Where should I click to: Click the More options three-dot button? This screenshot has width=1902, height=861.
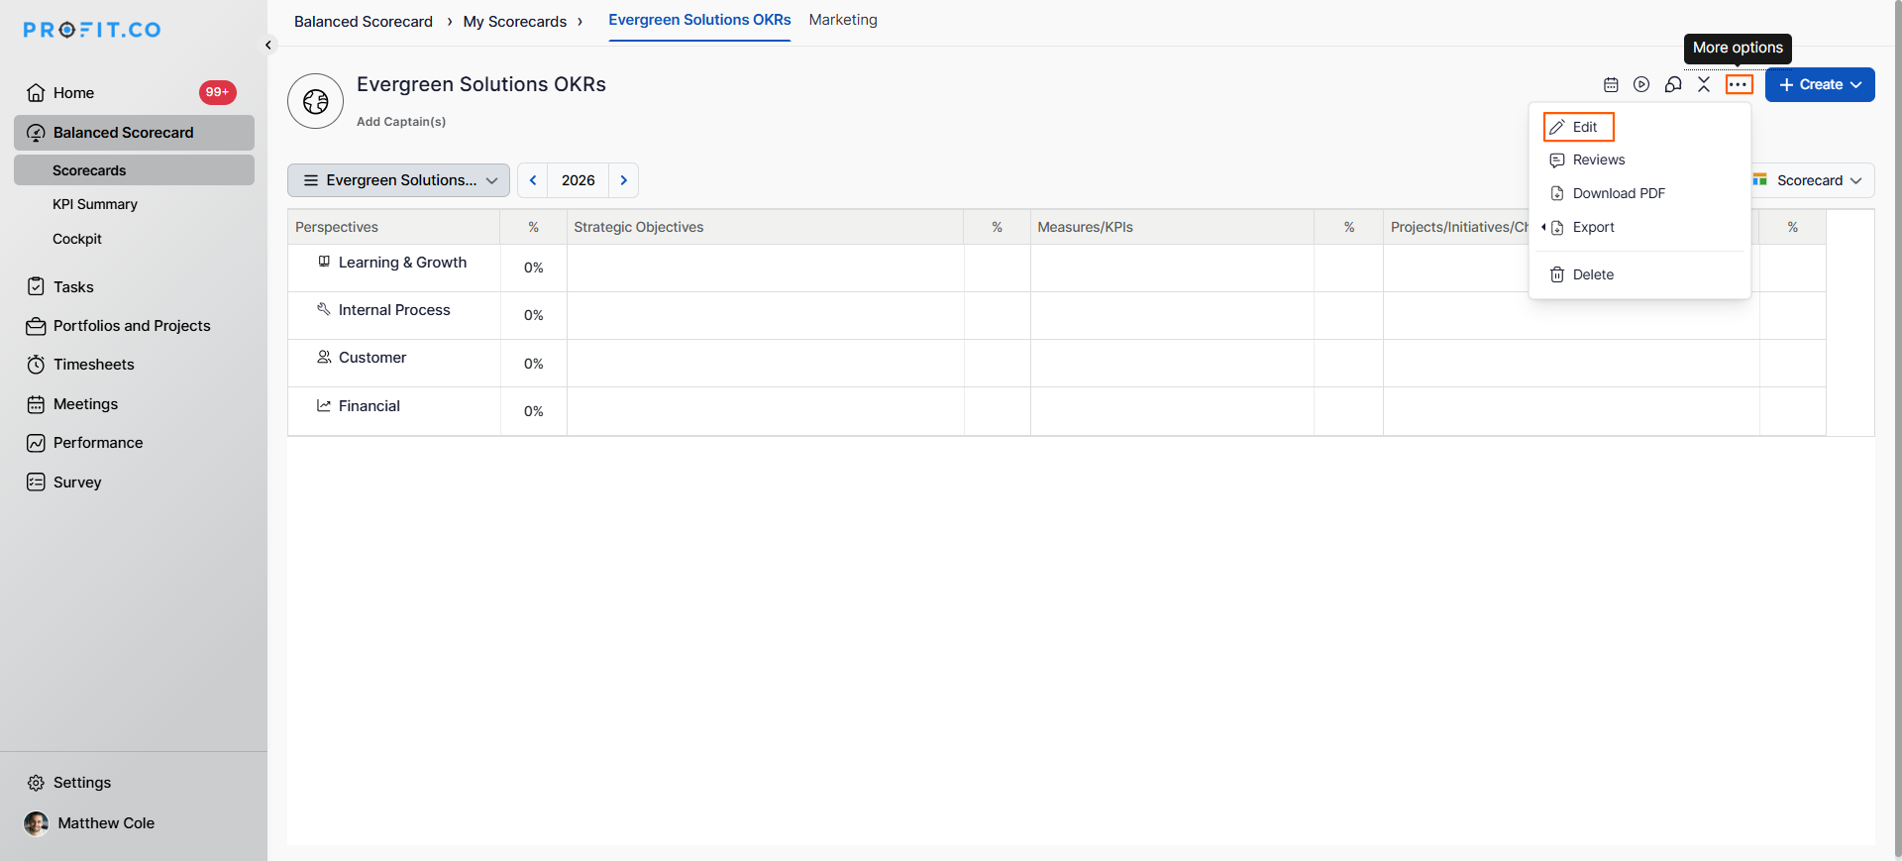tap(1739, 85)
